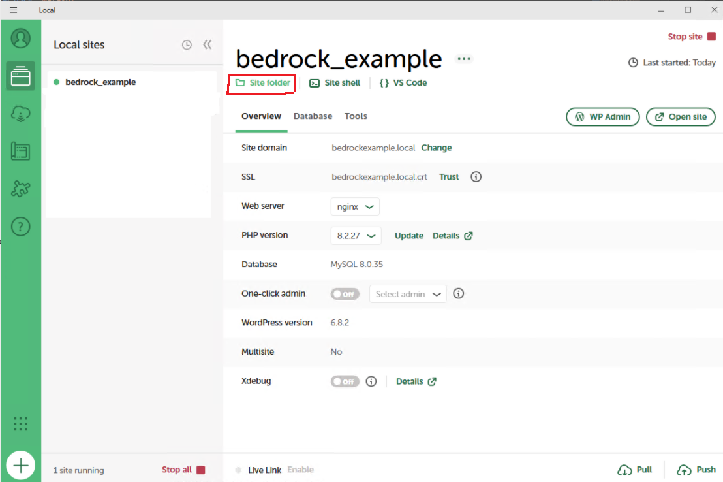Select the Local sites sidebar icon
The width and height of the screenshot is (723, 482).
(x=21, y=76)
